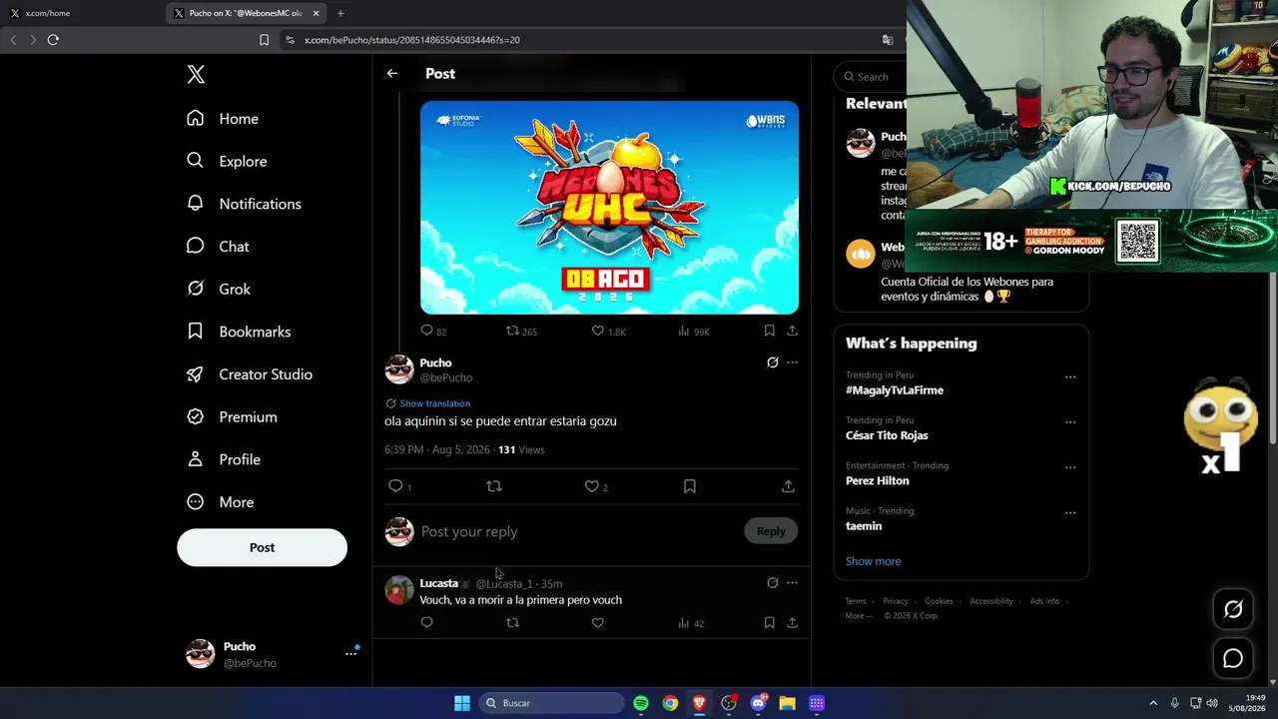Open the Terms footer link
The width and height of the screenshot is (1278, 719).
point(856,601)
